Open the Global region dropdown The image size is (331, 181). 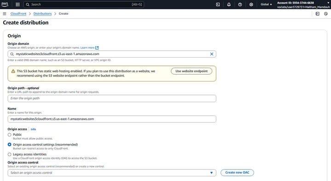tap(266, 5)
